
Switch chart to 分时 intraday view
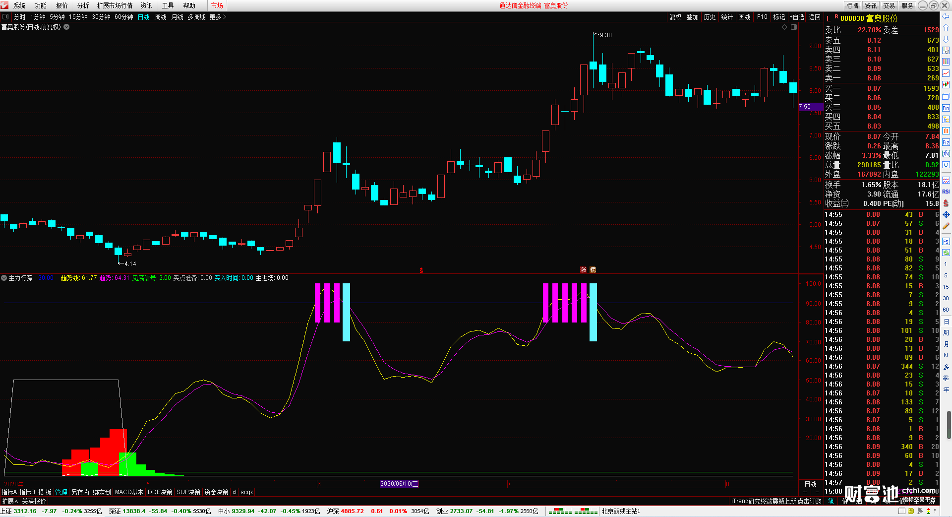tap(20, 17)
